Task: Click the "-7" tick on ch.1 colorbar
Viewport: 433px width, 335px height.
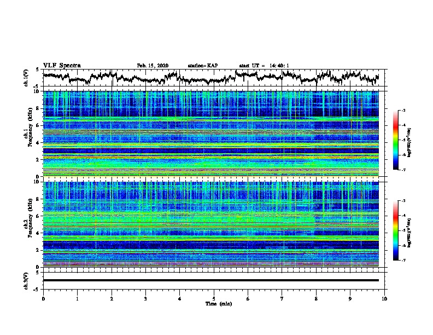Action: (x=403, y=170)
